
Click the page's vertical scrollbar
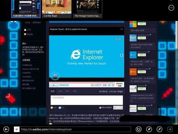click(x=177, y=72)
